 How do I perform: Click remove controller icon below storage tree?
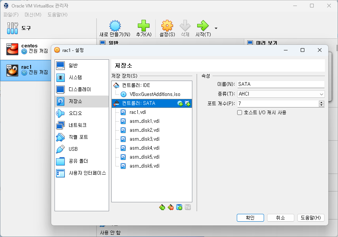[171, 207]
